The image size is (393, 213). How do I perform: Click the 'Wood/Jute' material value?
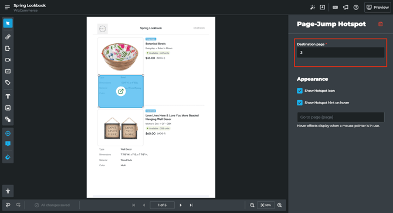[x=126, y=160]
